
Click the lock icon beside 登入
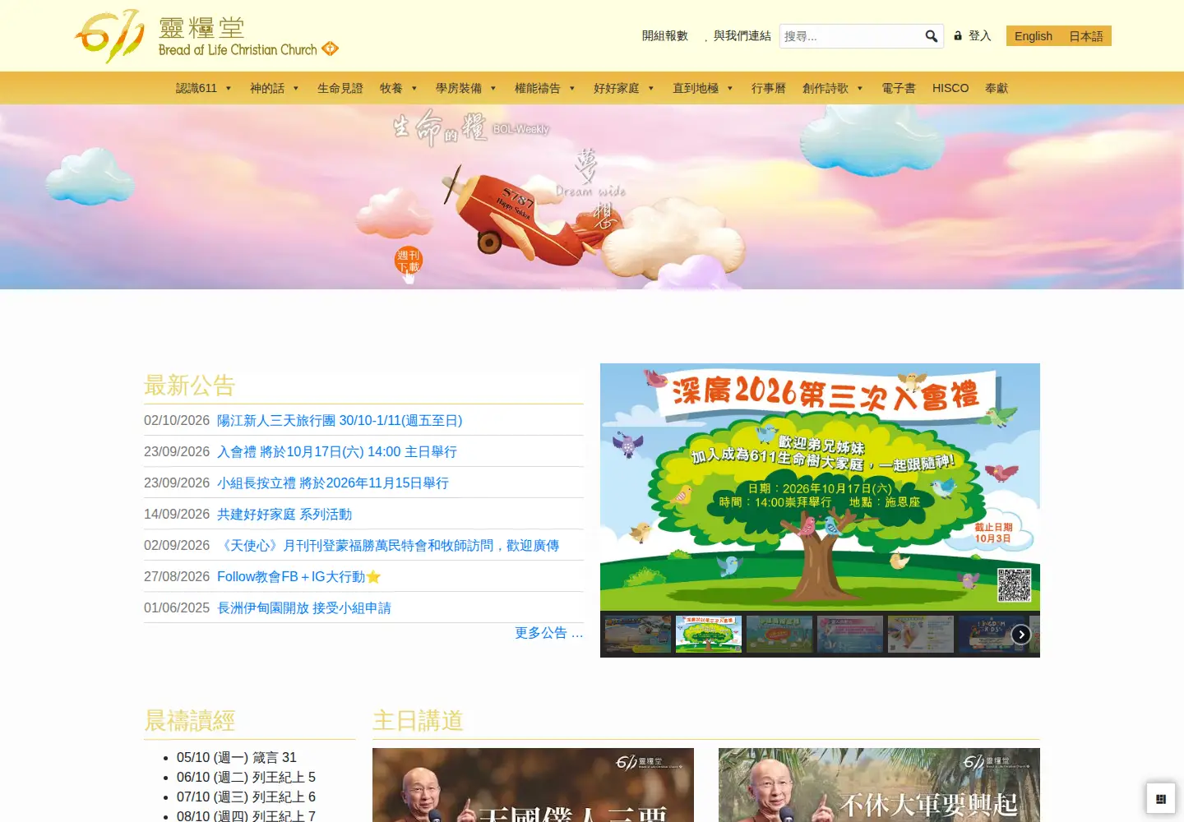coord(958,35)
